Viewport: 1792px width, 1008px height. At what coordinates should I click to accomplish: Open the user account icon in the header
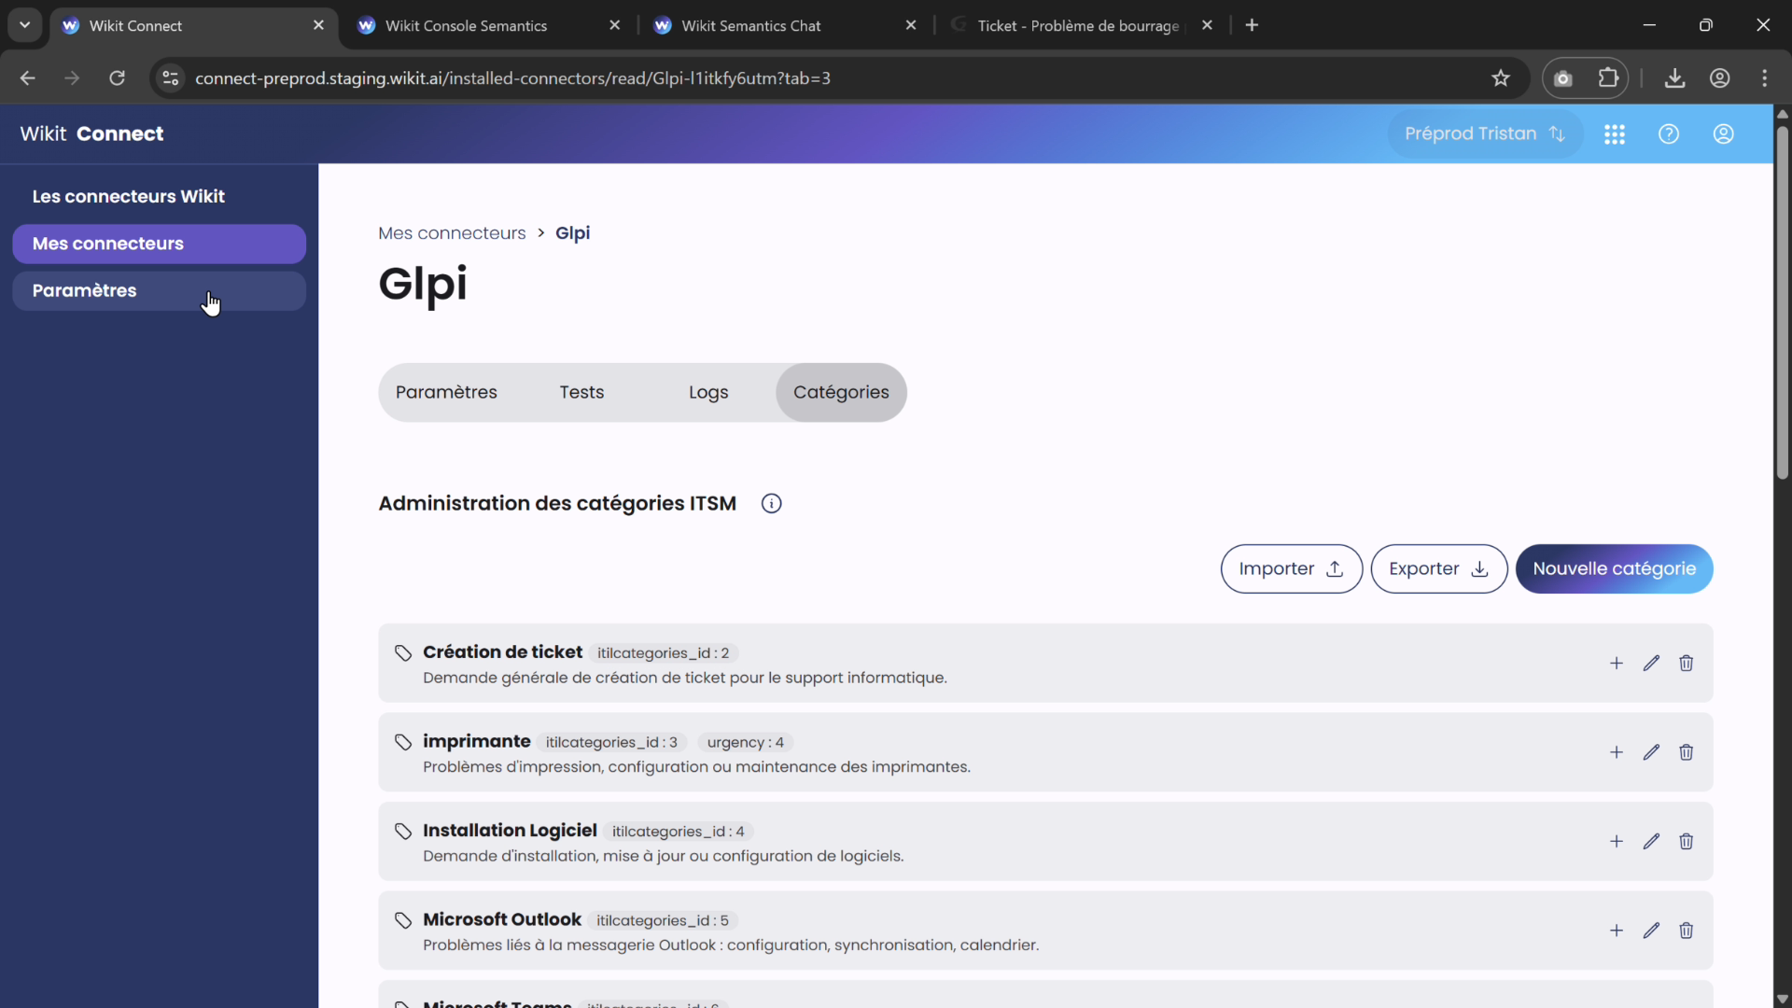coord(1724,133)
